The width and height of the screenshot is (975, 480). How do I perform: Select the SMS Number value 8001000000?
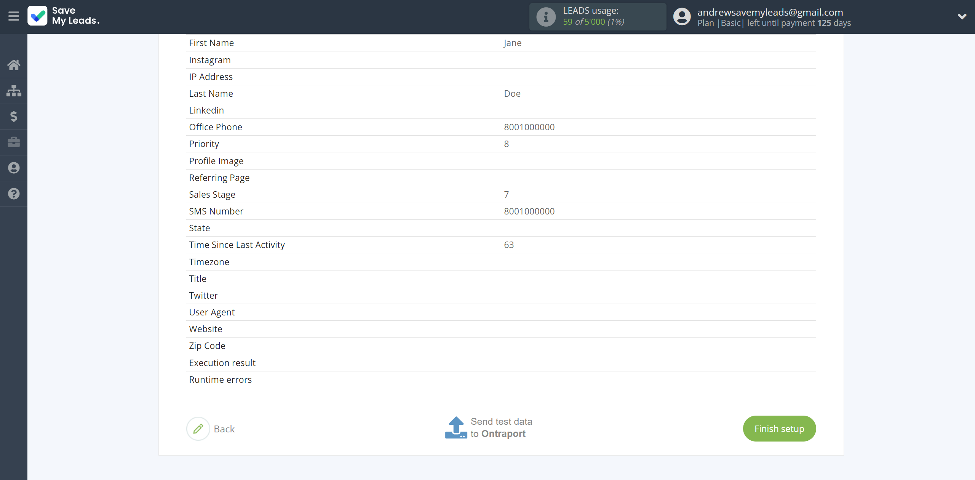[529, 211]
